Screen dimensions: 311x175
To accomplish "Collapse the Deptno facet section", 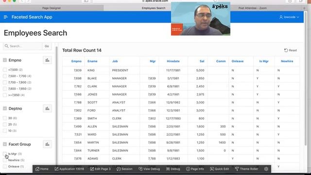I will (5, 108).
